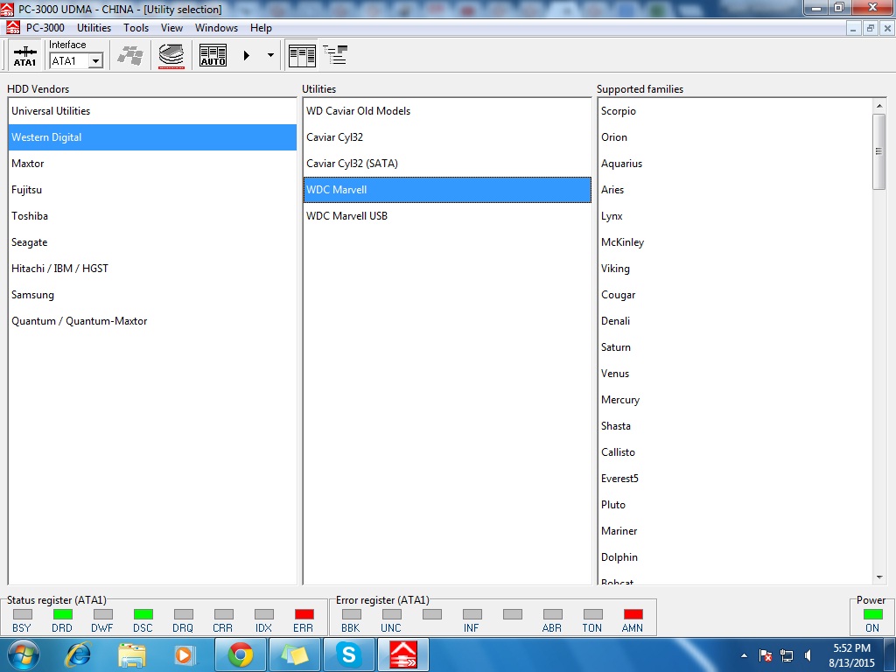Show hidden system tray icons
The width and height of the screenshot is (896, 672).
pos(744,655)
